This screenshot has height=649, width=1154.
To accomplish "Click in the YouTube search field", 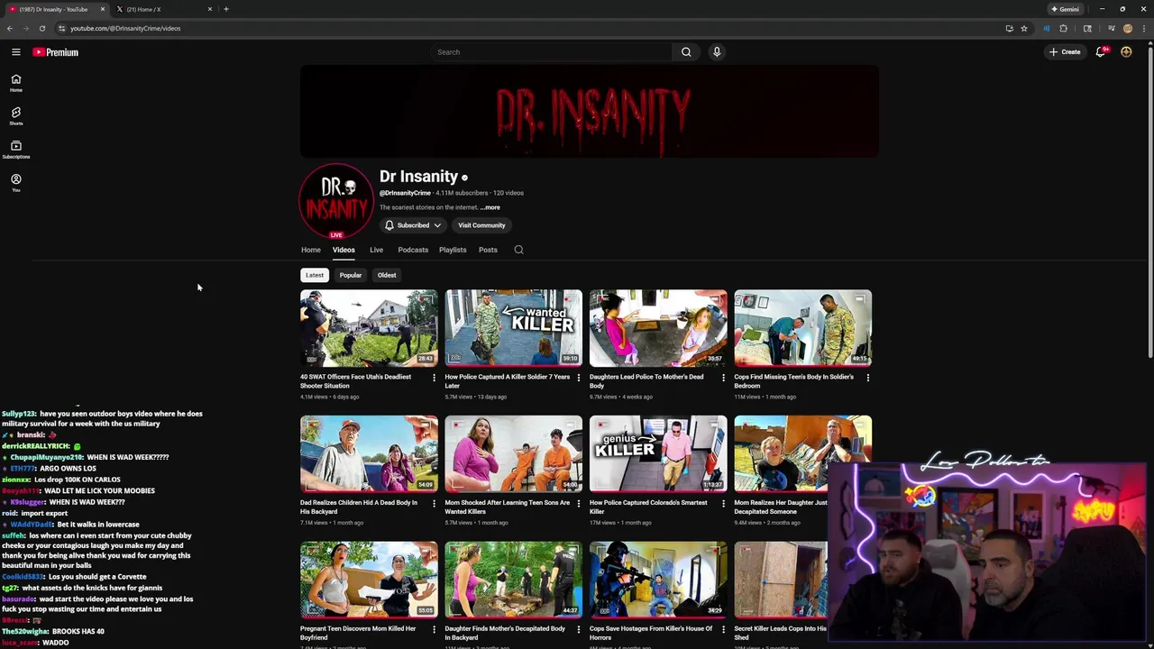I will point(550,52).
